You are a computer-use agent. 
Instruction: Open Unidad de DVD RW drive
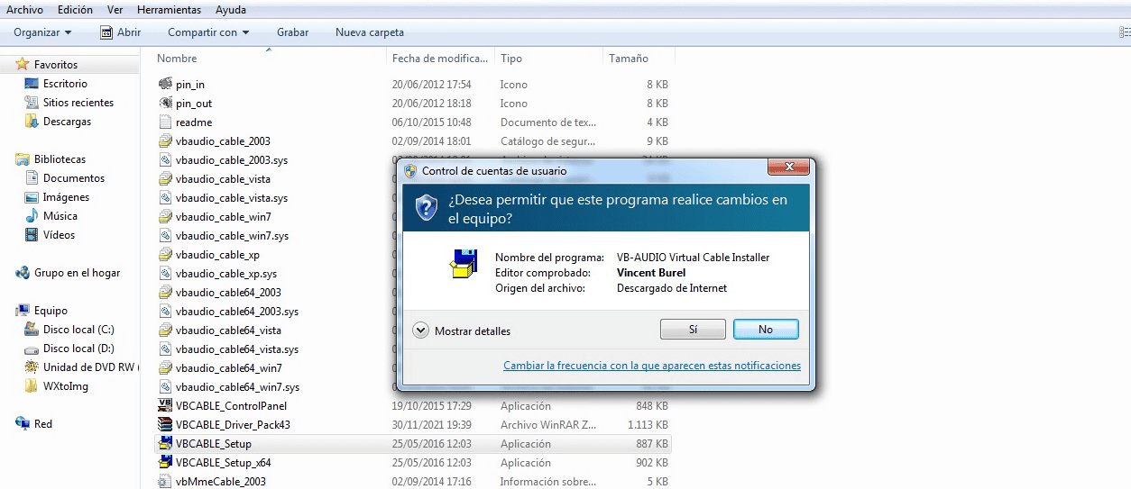pyautogui.click(x=89, y=367)
